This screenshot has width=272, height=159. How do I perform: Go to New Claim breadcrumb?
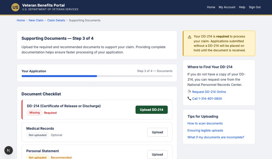click(x=36, y=20)
